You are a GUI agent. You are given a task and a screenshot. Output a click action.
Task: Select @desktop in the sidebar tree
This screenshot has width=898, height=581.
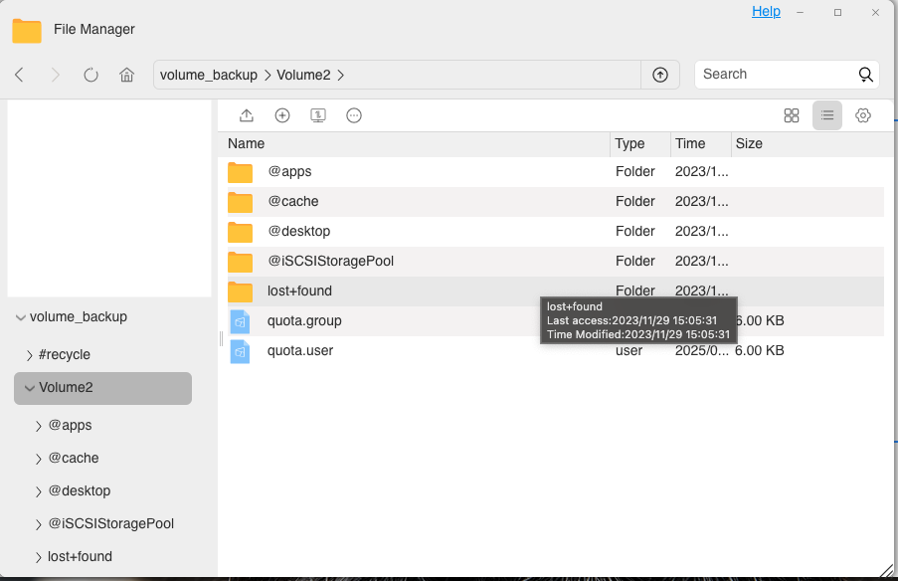(x=79, y=490)
